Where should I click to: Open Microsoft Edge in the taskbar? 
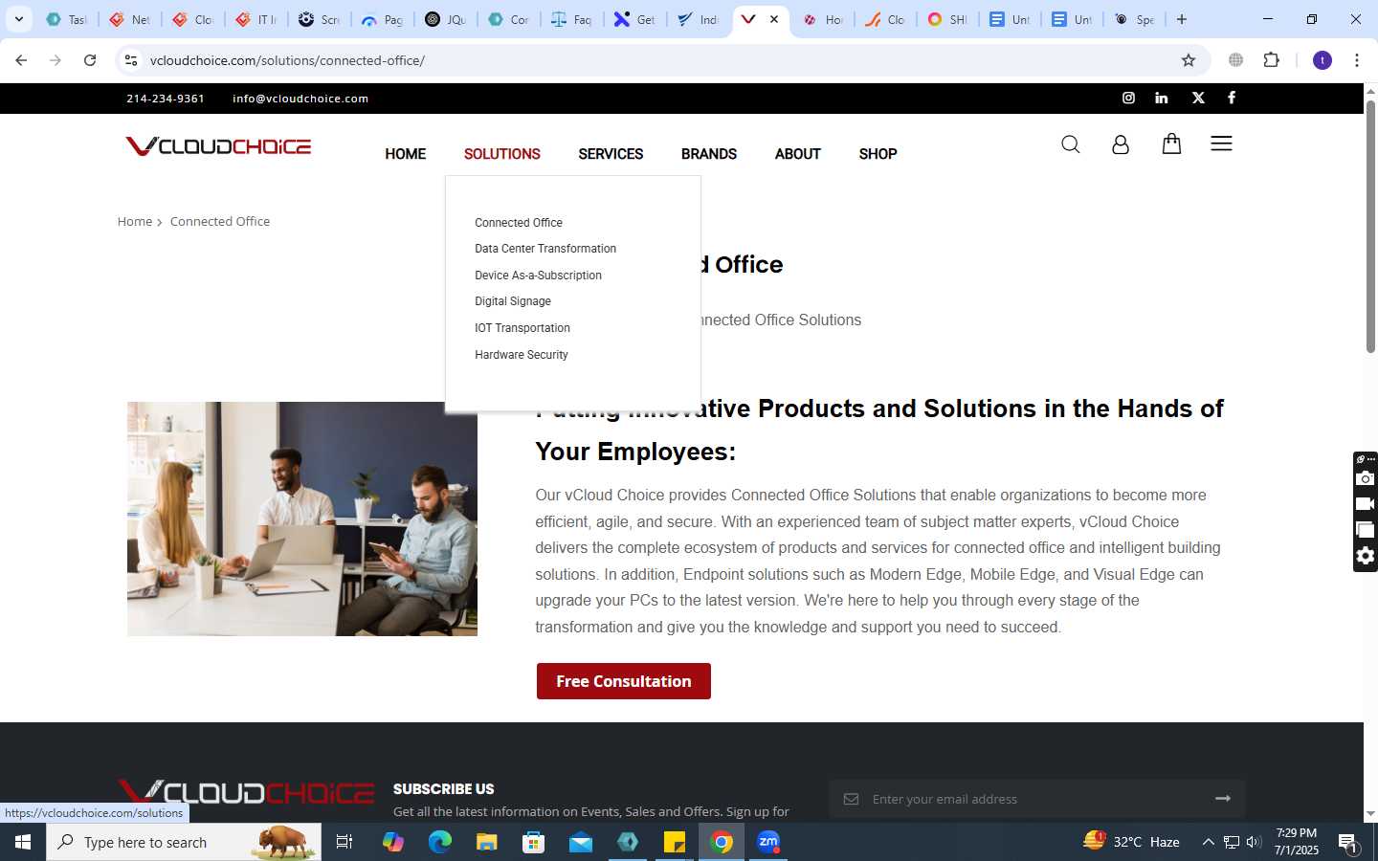tap(440, 842)
